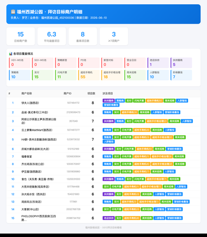
Task: Click merchant name 孙大妈水饺(西洪店)
Action: (34, 194)
